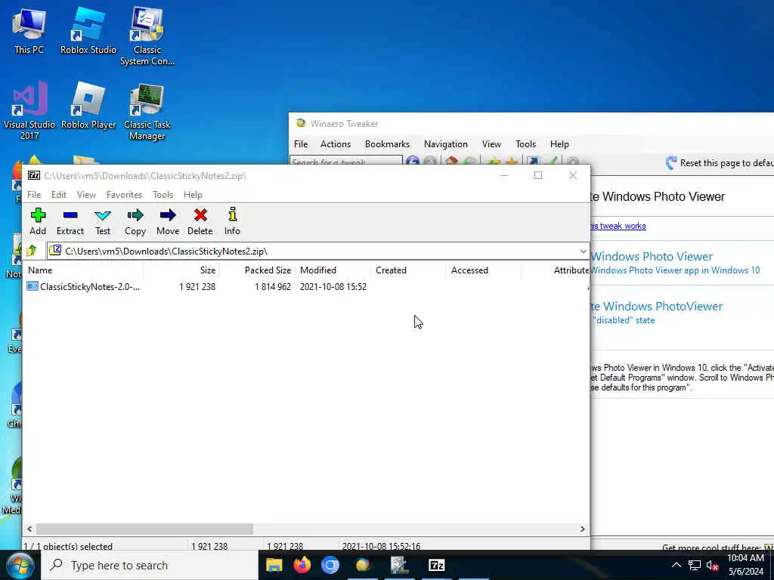Click '1 / 1 object(s) selected' in status bar

click(x=68, y=546)
